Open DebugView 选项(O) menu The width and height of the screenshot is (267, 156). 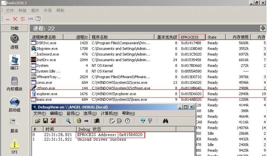(x=90, y=113)
